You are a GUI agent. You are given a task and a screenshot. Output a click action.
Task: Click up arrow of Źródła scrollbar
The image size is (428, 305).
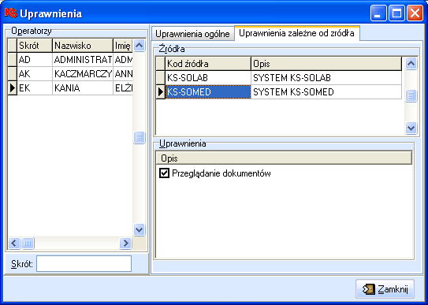point(411,64)
